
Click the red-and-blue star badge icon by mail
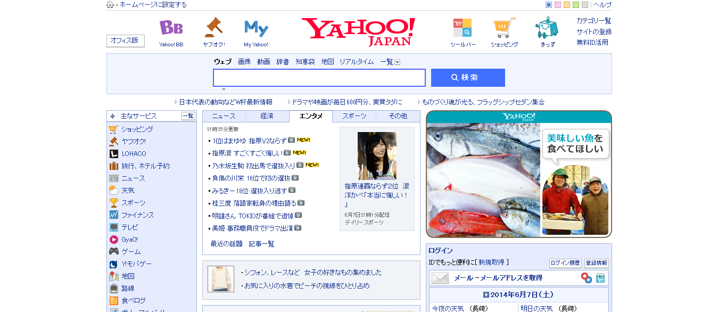pos(586,278)
